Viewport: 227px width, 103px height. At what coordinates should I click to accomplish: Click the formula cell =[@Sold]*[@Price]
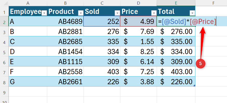187,21
